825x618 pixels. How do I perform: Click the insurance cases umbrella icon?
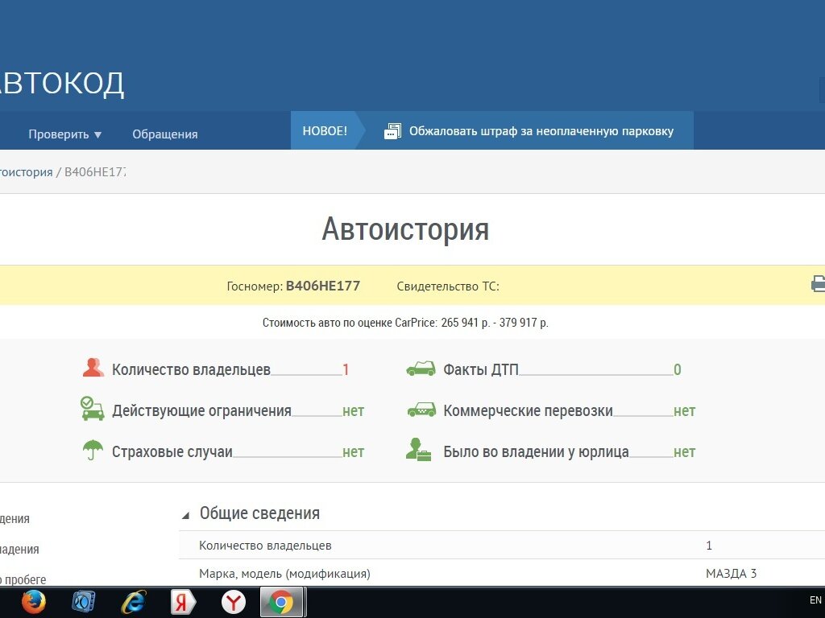93,450
